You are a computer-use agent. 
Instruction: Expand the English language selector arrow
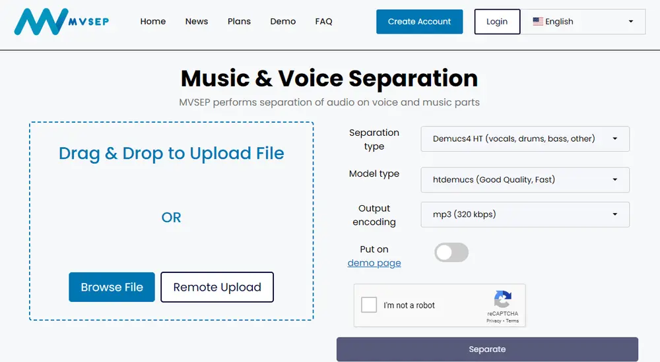[x=630, y=22]
